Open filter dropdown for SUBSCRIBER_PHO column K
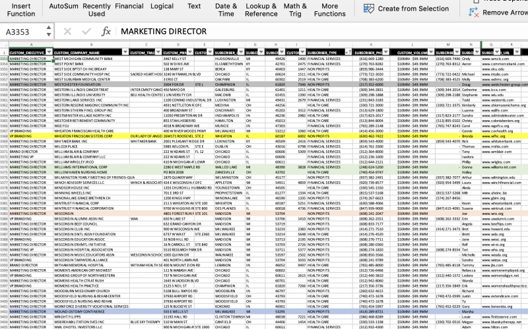 (x=385, y=52)
